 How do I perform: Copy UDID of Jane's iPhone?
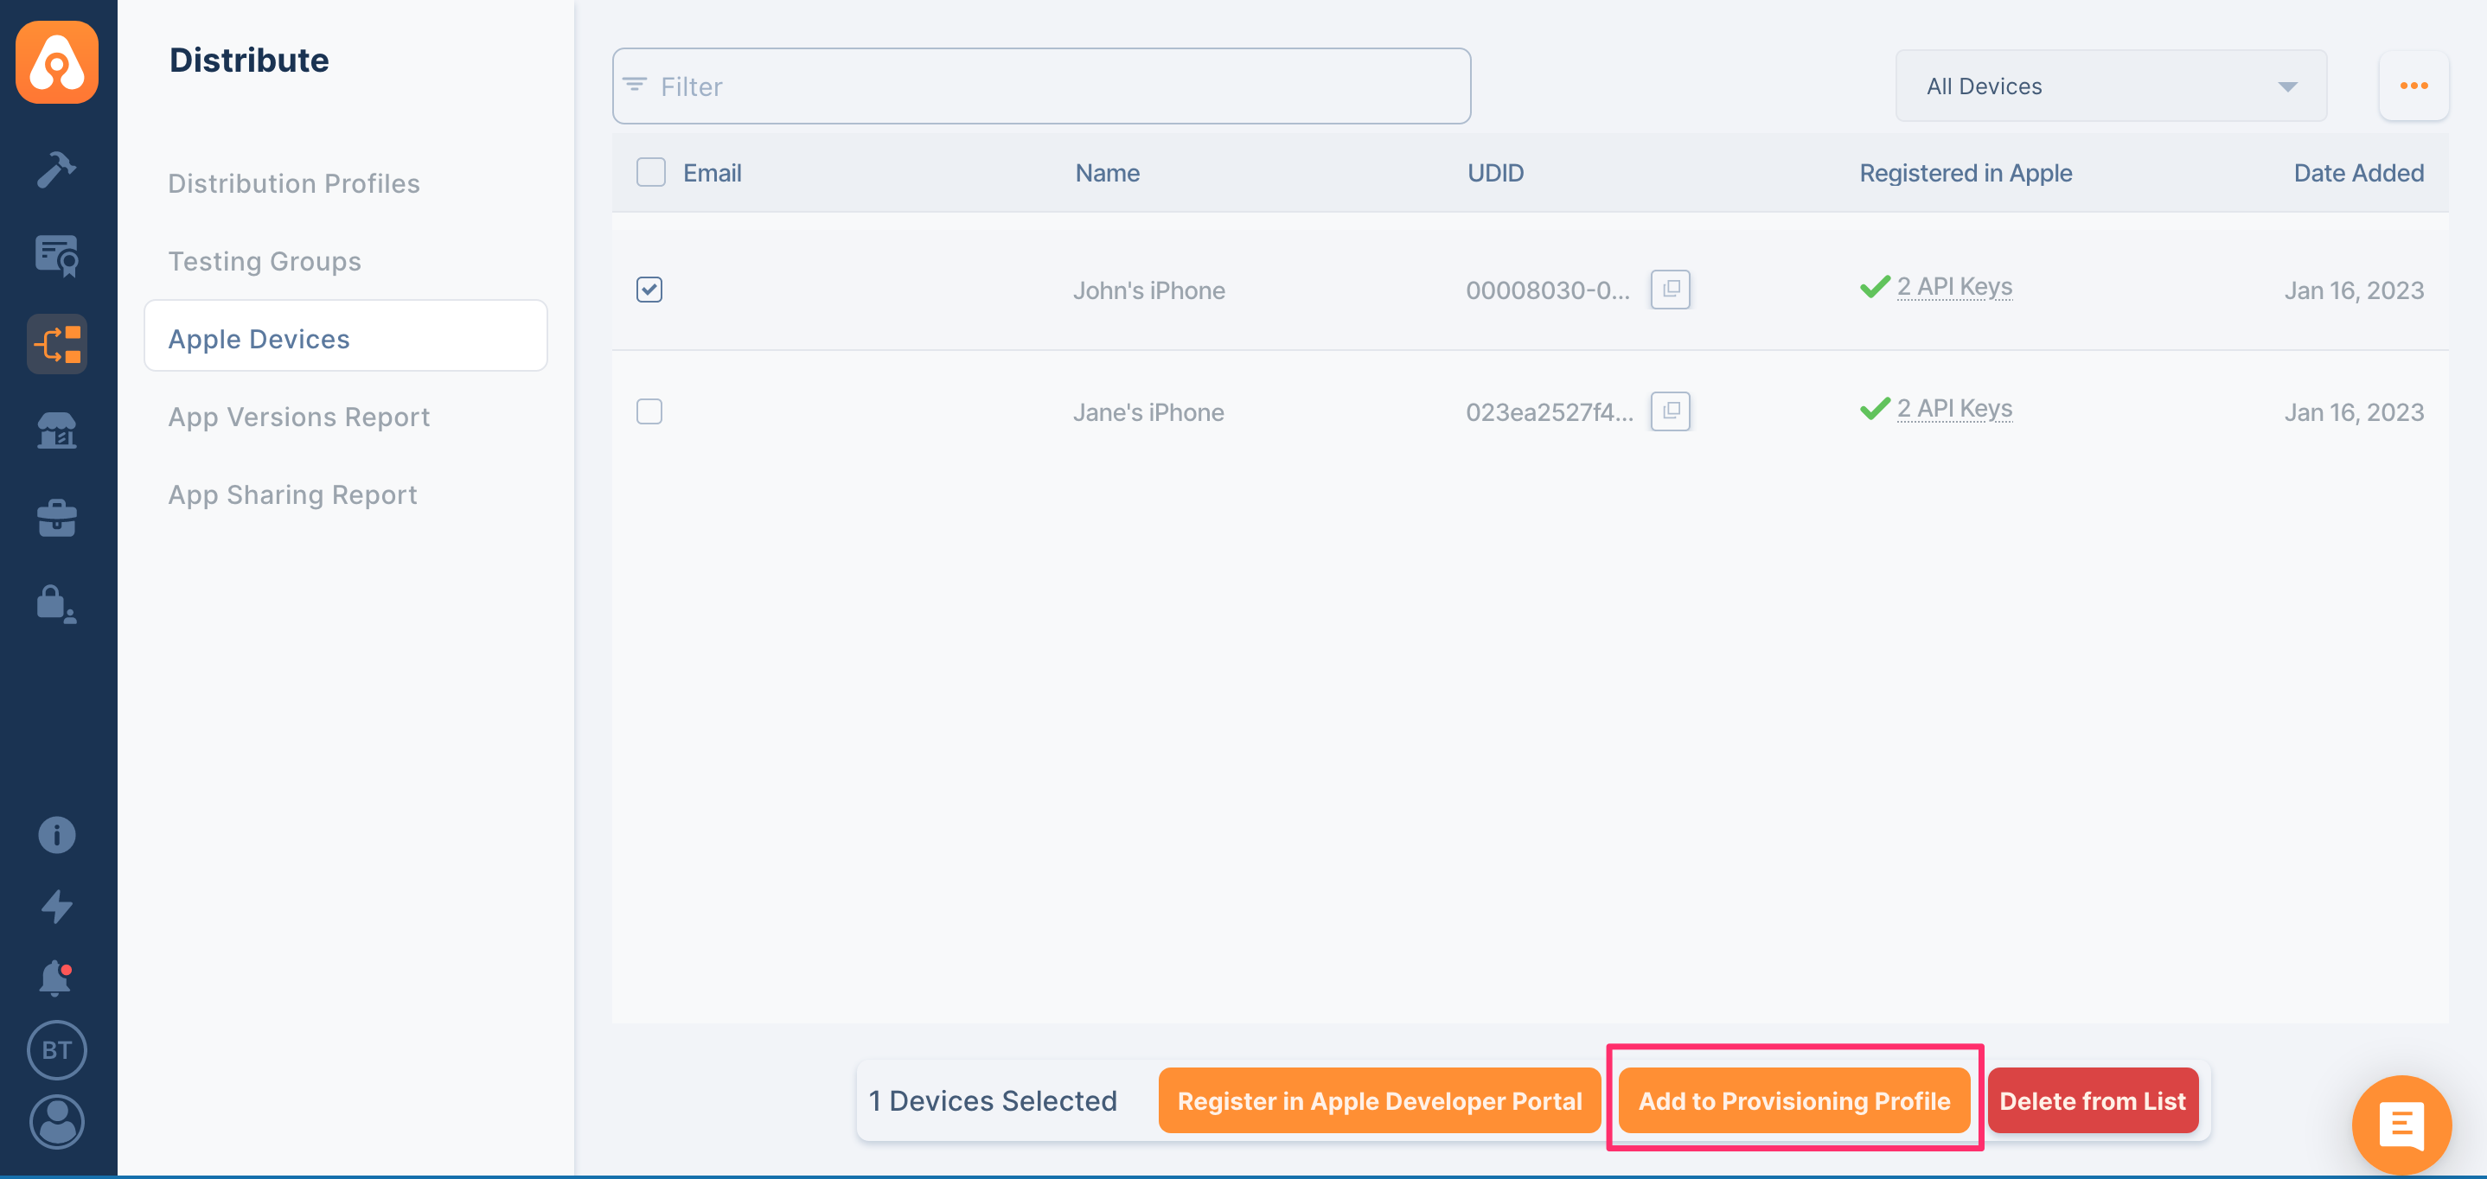[x=1670, y=411]
